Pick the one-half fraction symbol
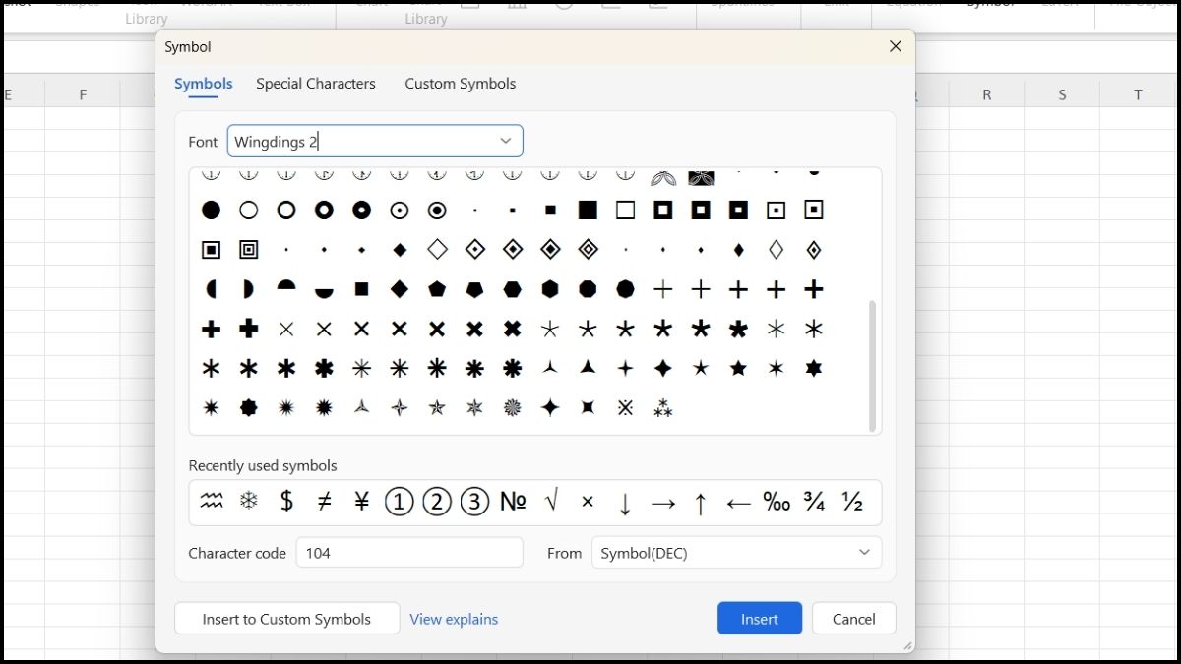This screenshot has width=1181, height=664. click(852, 502)
